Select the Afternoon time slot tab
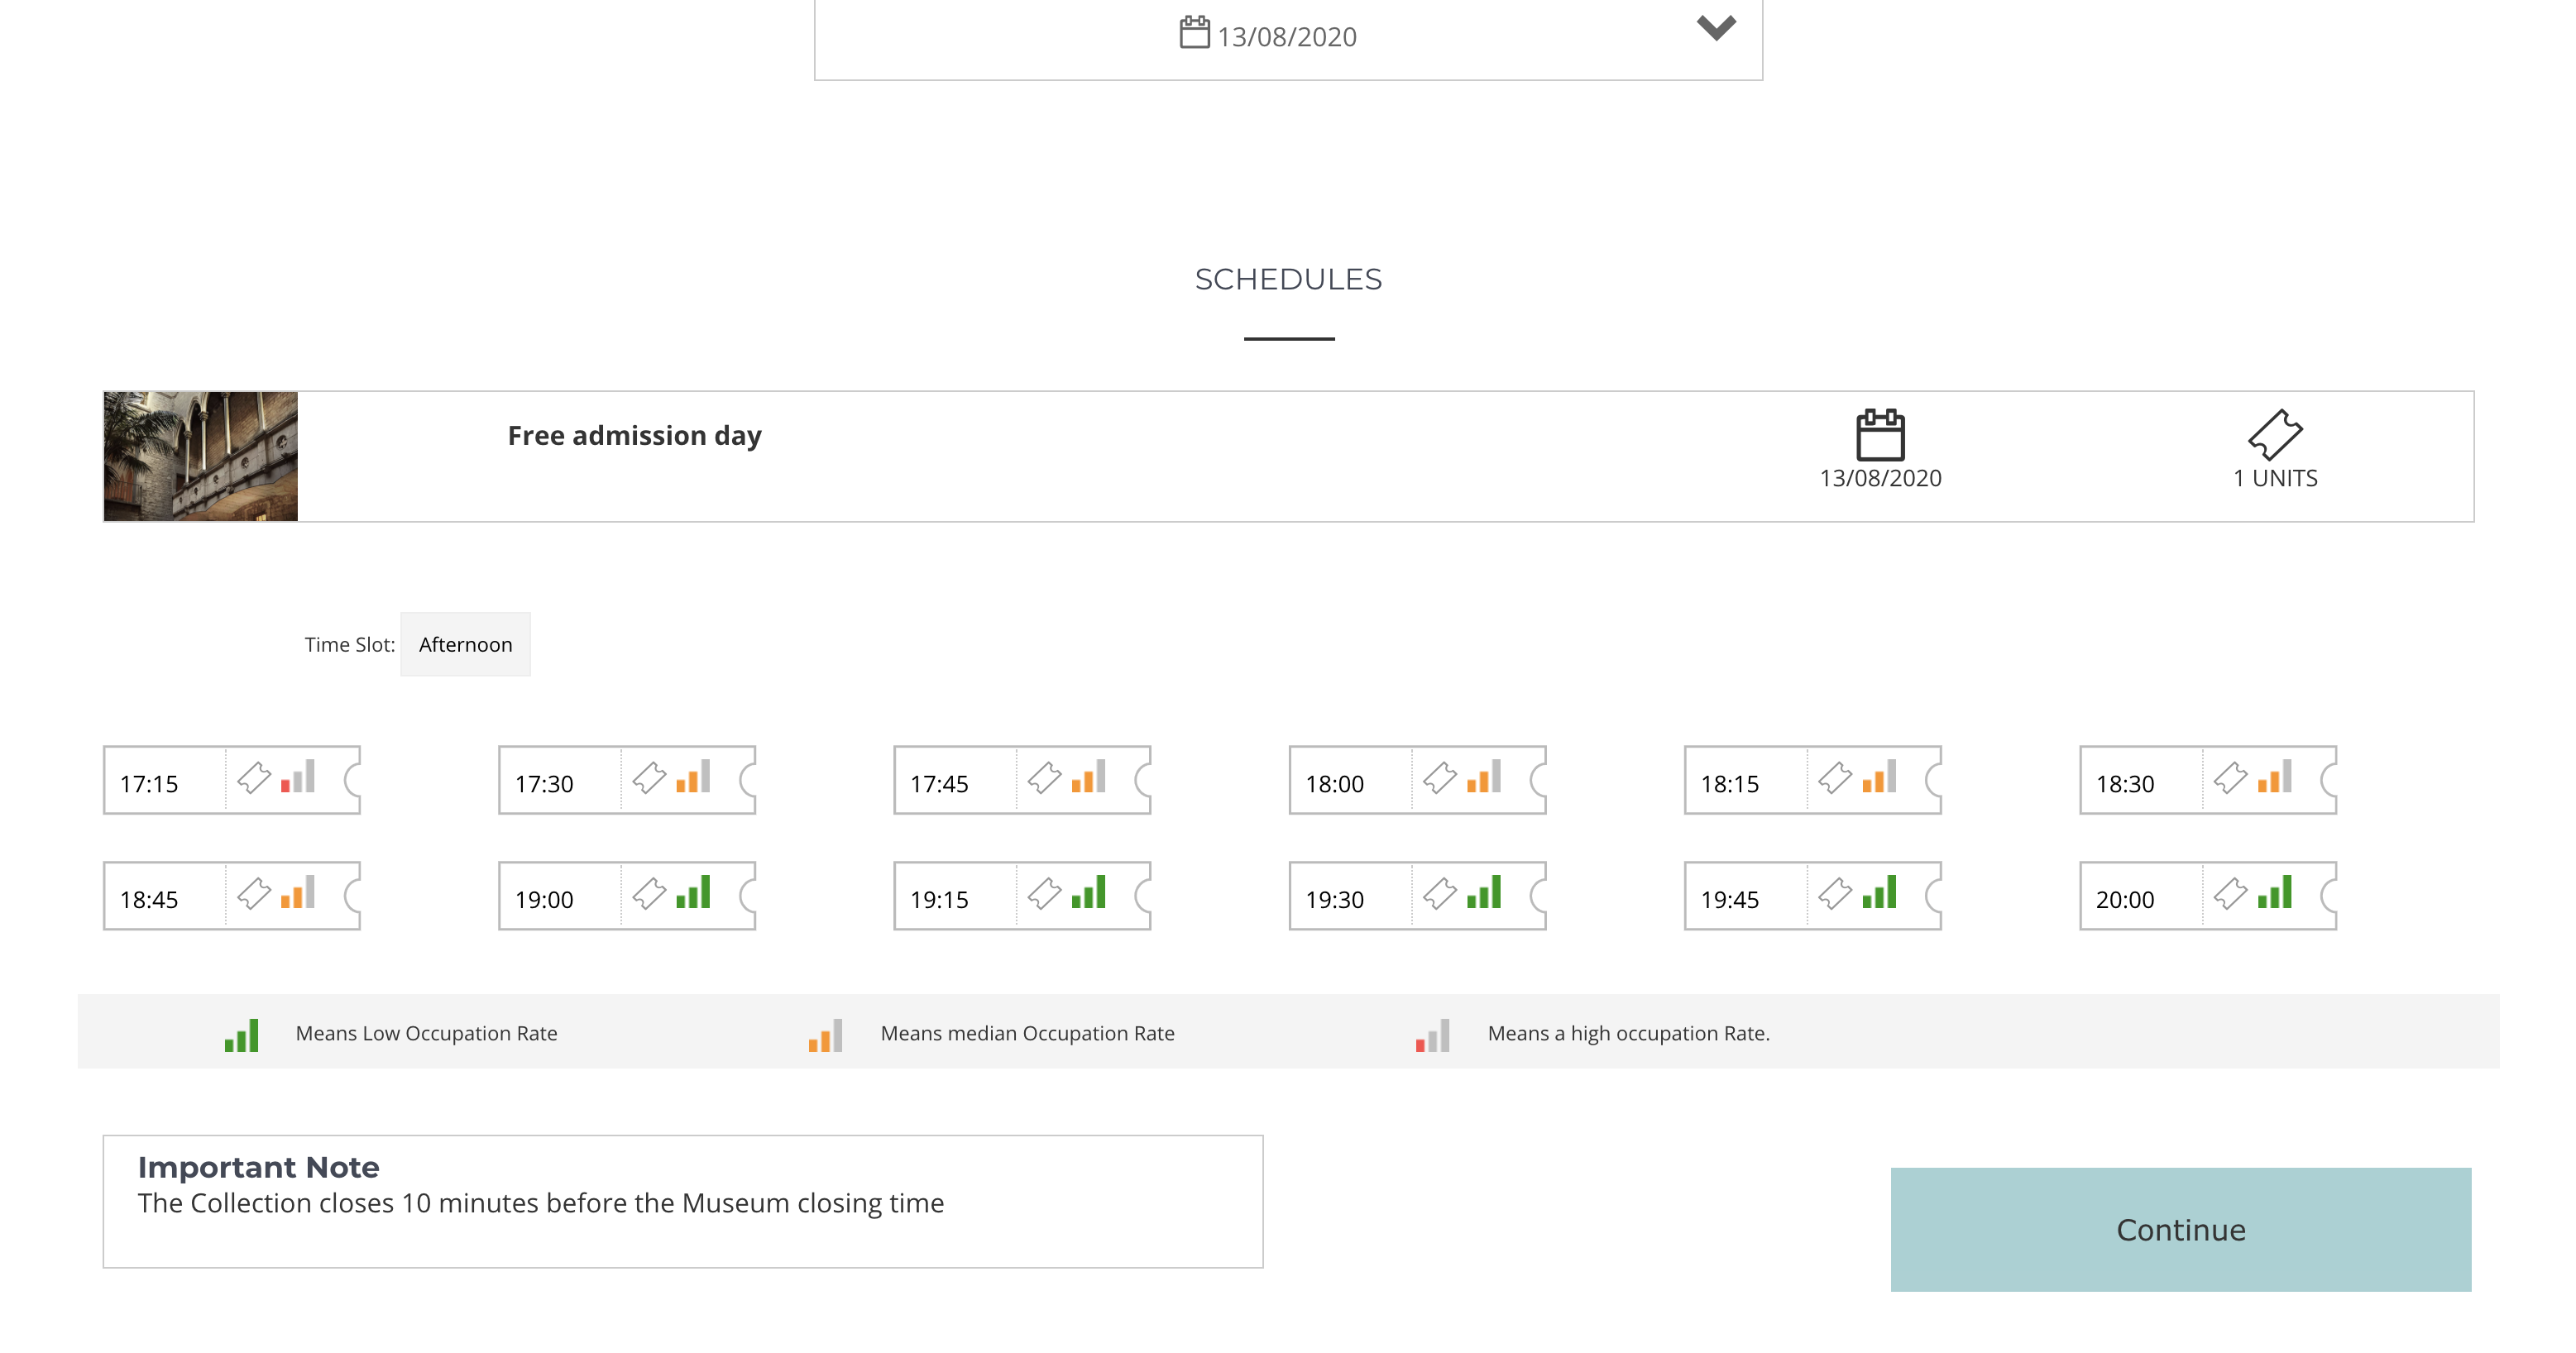Viewport: 2576px width, 1353px height. [465, 645]
